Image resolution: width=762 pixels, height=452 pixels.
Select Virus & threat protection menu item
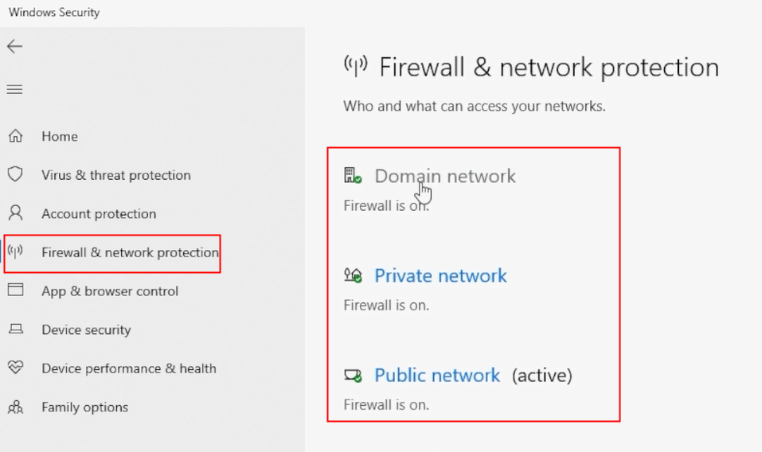click(116, 175)
